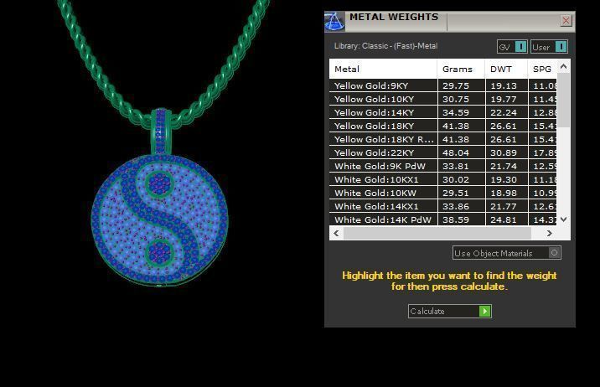Click the table's scroll down arrow
The height and width of the screenshot is (387, 600).
pyautogui.click(x=563, y=219)
